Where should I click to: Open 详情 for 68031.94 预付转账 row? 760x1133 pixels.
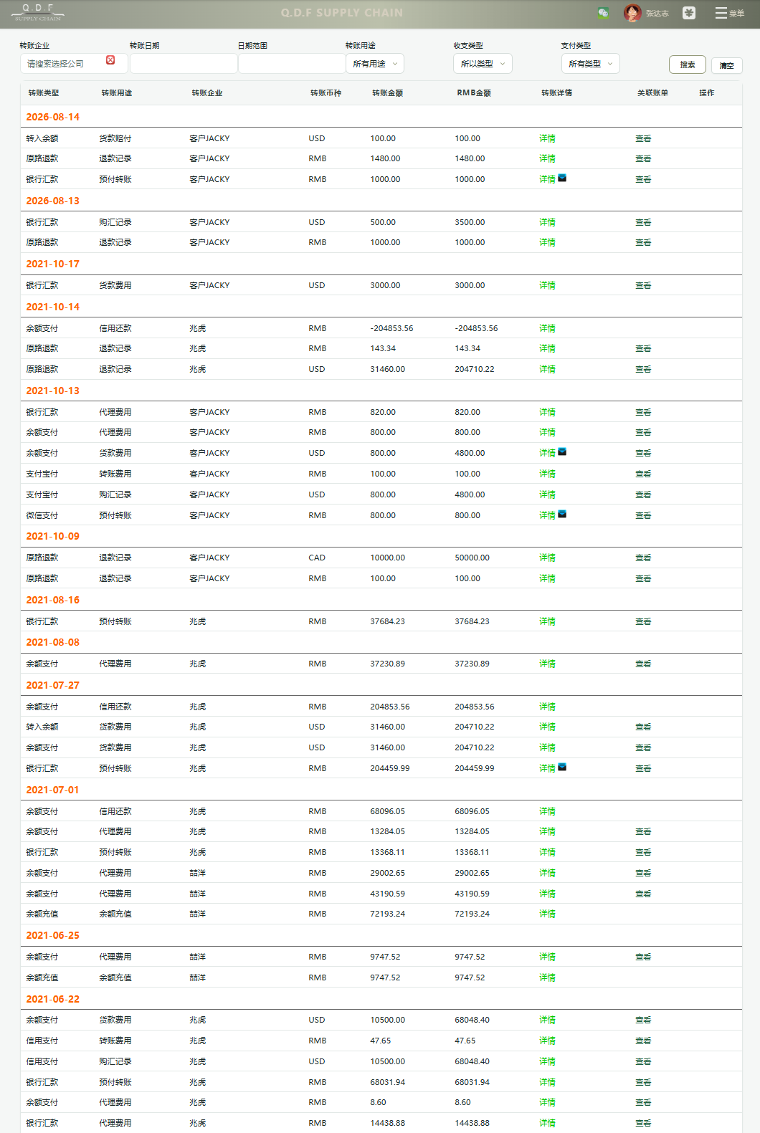pyautogui.click(x=547, y=1082)
